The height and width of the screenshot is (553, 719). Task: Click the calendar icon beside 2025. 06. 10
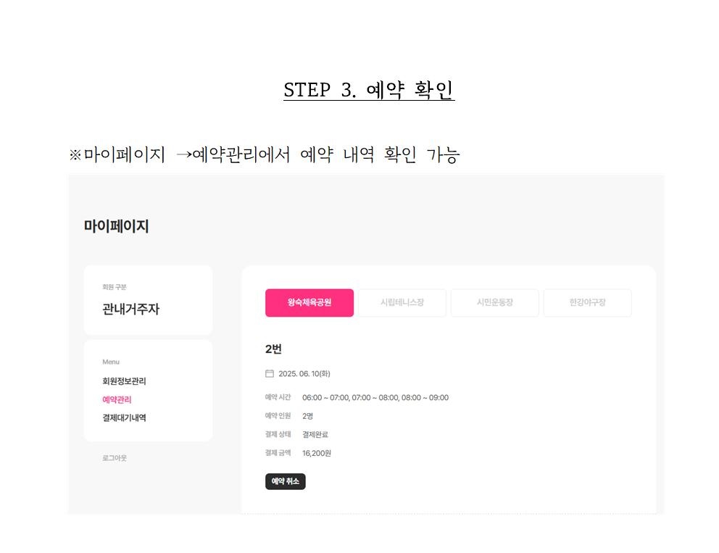(269, 374)
